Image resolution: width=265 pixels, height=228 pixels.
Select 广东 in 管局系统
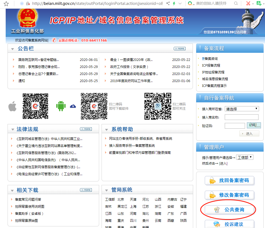(171, 213)
